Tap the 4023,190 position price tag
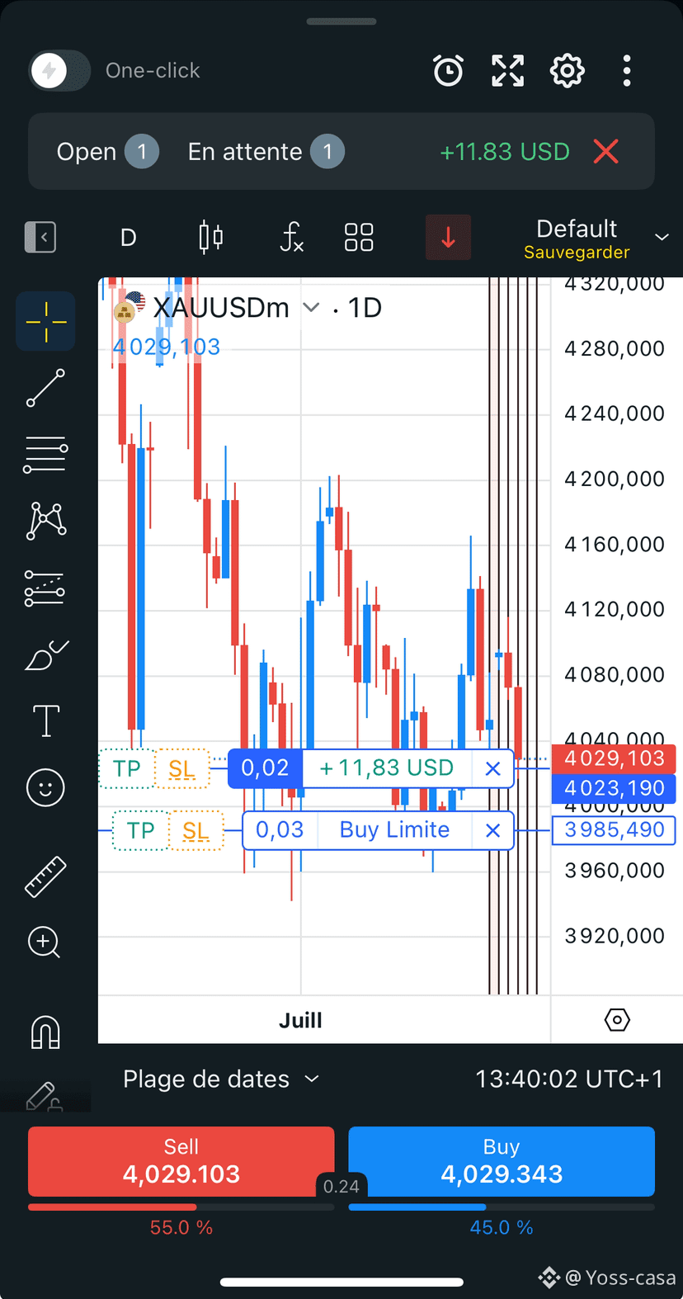The height and width of the screenshot is (1299, 683). pyautogui.click(x=615, y=788)
